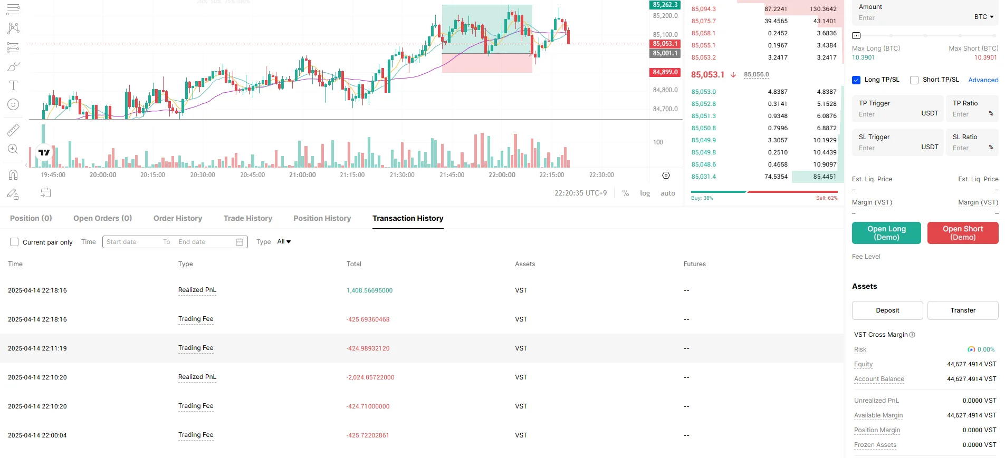Focus the SL Trigger input field

coord(897,142)
